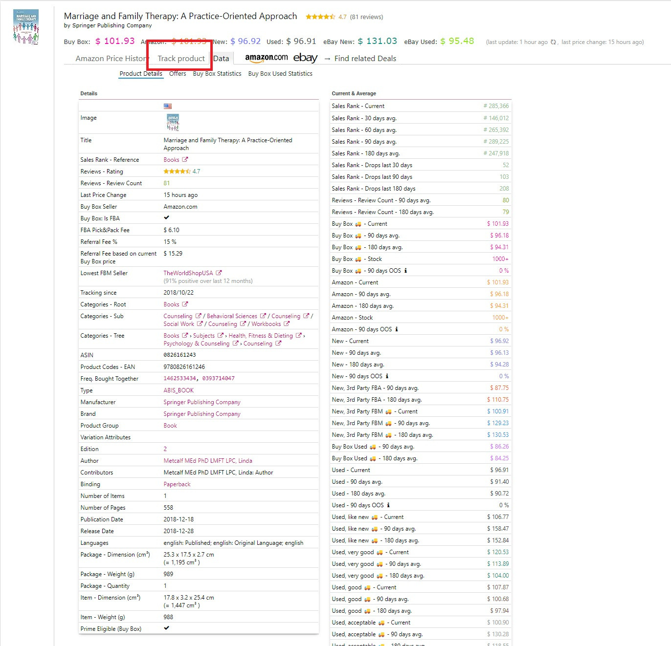Open the Offers sub-tab
This screenshot has height=646, width=671.
(x=178, y=74)
